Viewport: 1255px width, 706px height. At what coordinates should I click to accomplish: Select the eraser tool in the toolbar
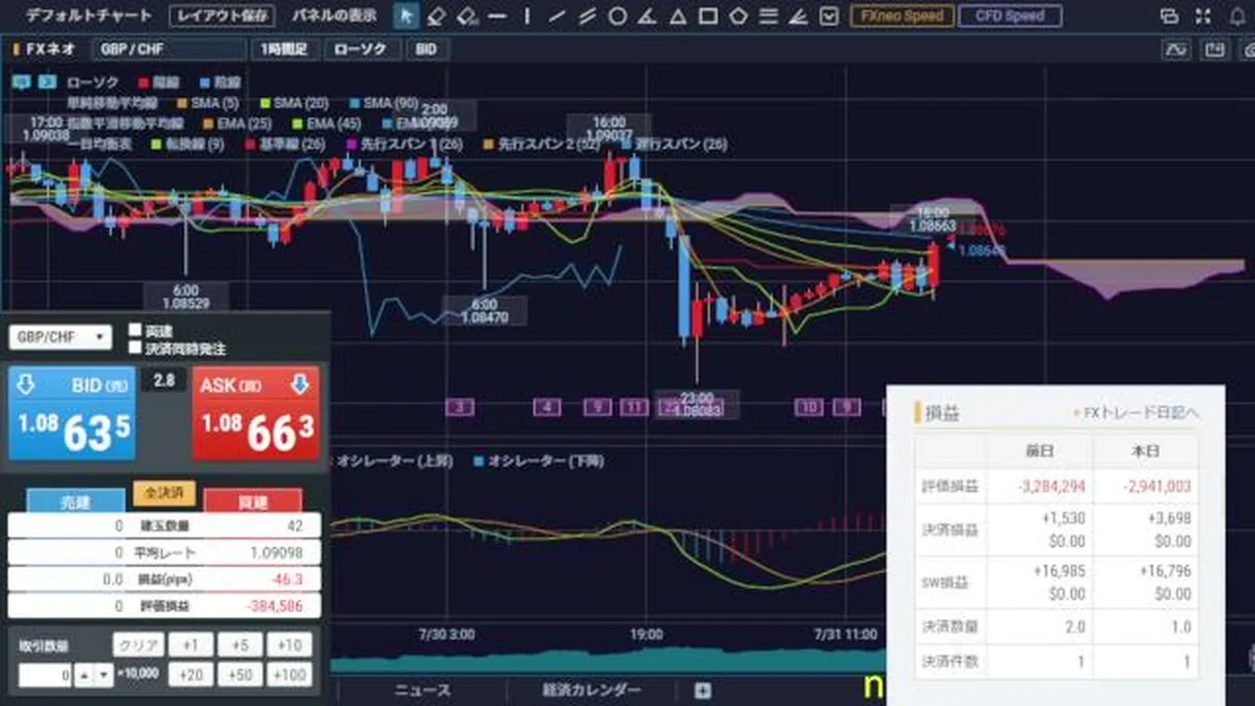tap(436, 16)
